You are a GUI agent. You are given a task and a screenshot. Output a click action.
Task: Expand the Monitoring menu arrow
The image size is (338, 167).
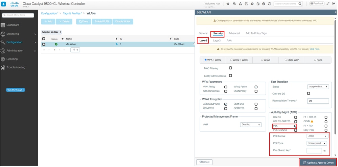pyautogui.click(x=35, y=34)
